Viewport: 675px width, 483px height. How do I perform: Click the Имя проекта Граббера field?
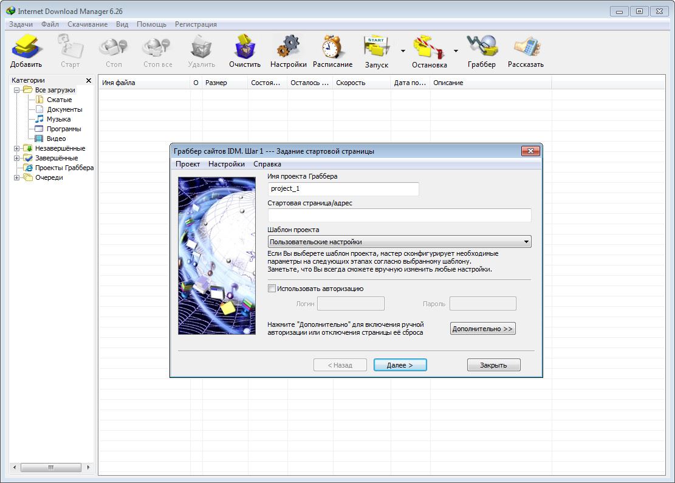click(x=343, y=188)
